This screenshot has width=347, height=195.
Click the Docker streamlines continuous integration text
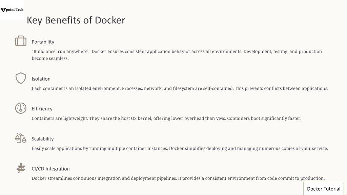pos(178,178)
